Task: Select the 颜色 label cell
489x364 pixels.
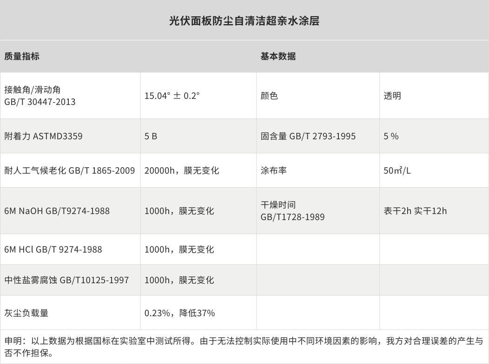Action: pyautogui.click(x=269, y=96)
